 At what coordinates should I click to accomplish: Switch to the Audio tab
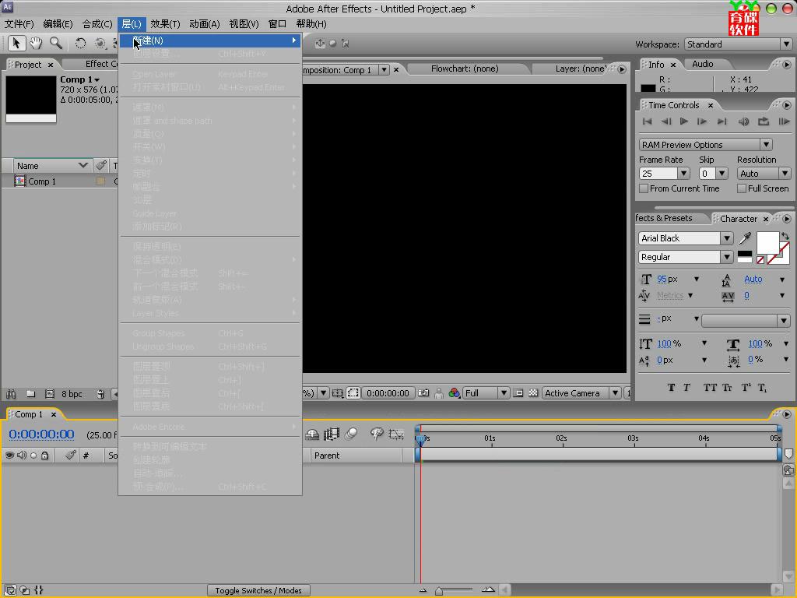(703, 64)
